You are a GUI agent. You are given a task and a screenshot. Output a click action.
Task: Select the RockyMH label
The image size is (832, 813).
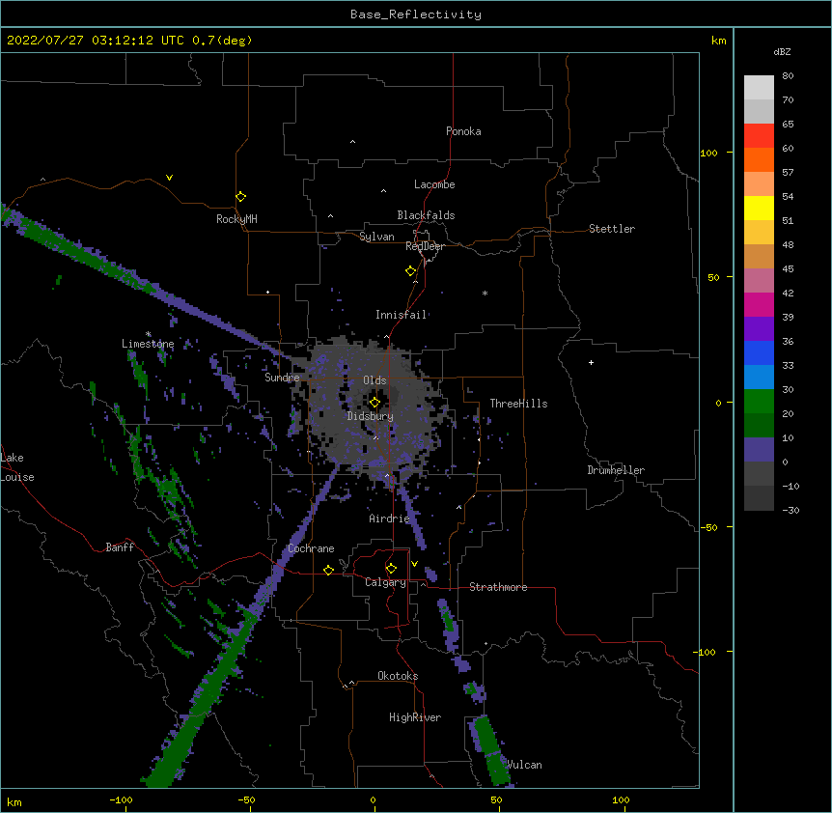pyautogui.click(x=236, y=218)
